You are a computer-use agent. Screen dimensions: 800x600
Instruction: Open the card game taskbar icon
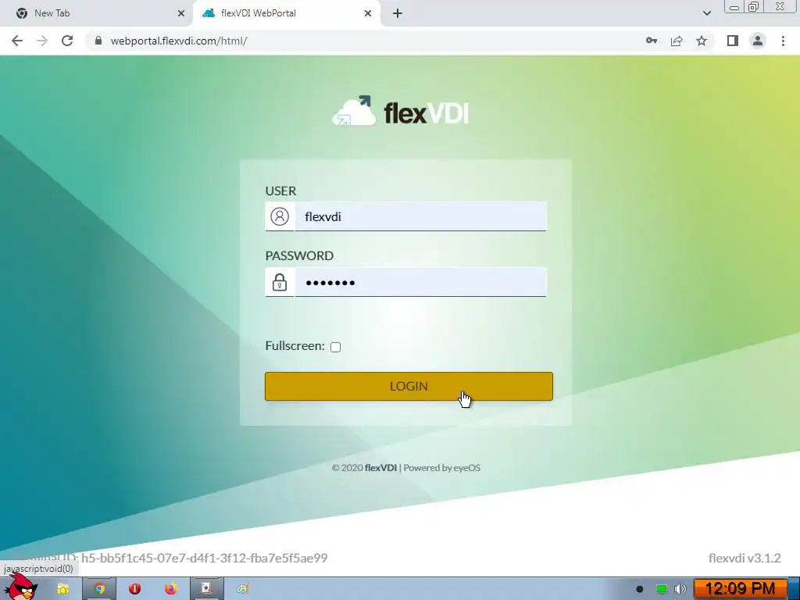click(206, 589)
